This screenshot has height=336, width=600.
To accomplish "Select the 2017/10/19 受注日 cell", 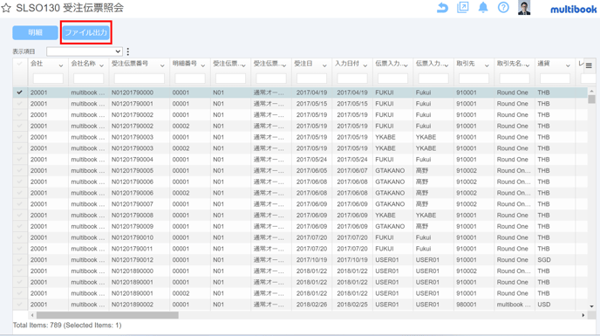I will 311,260.
